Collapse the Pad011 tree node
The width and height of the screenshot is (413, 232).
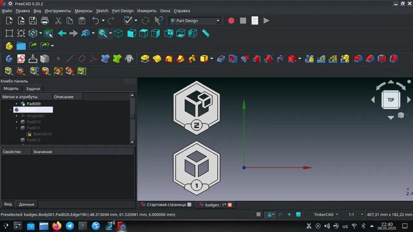pos(17,128)
